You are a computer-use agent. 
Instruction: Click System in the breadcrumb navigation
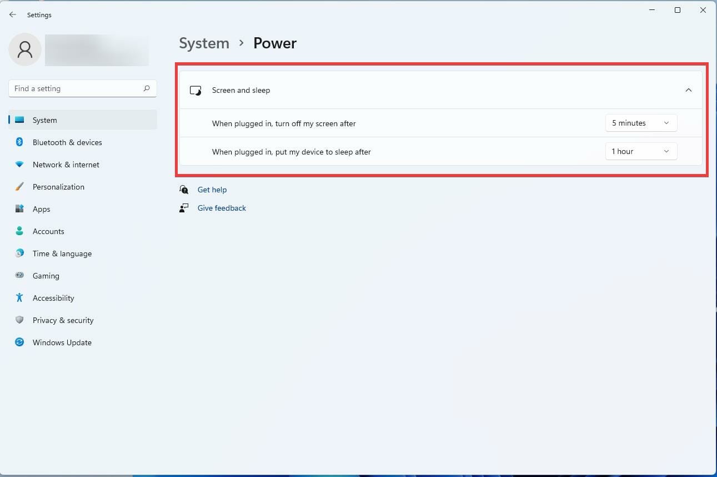[204, 43]
